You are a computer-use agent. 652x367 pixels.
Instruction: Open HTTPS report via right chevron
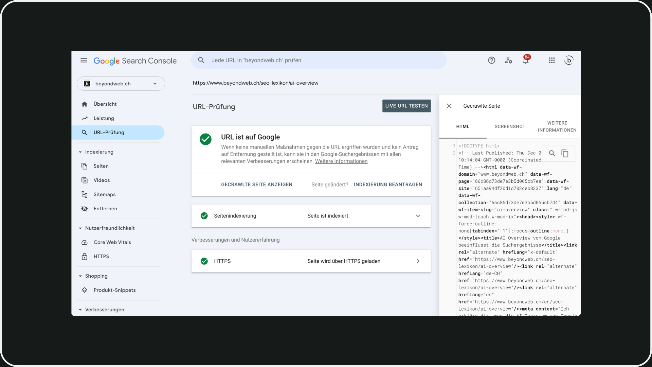[418, 261]
